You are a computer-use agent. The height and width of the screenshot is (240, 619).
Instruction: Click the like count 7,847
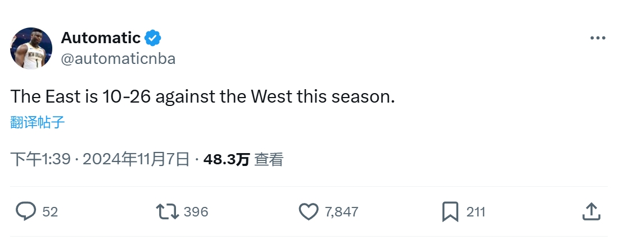tap(341, 212)
